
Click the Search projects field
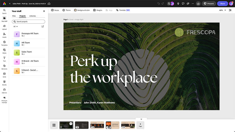(x=29, y=22)
